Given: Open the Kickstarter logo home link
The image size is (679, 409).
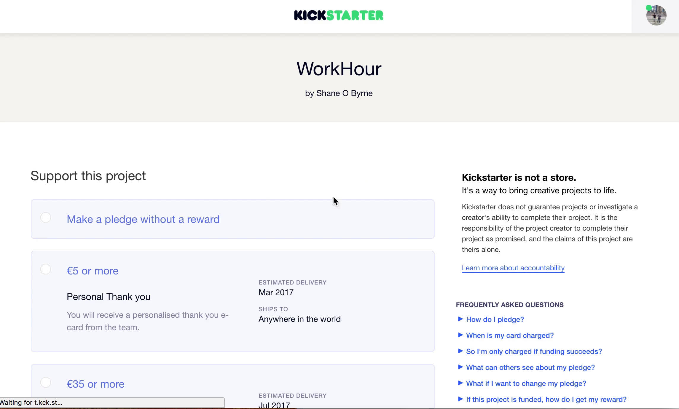Looking at the screenshot, I should point(339,15).
